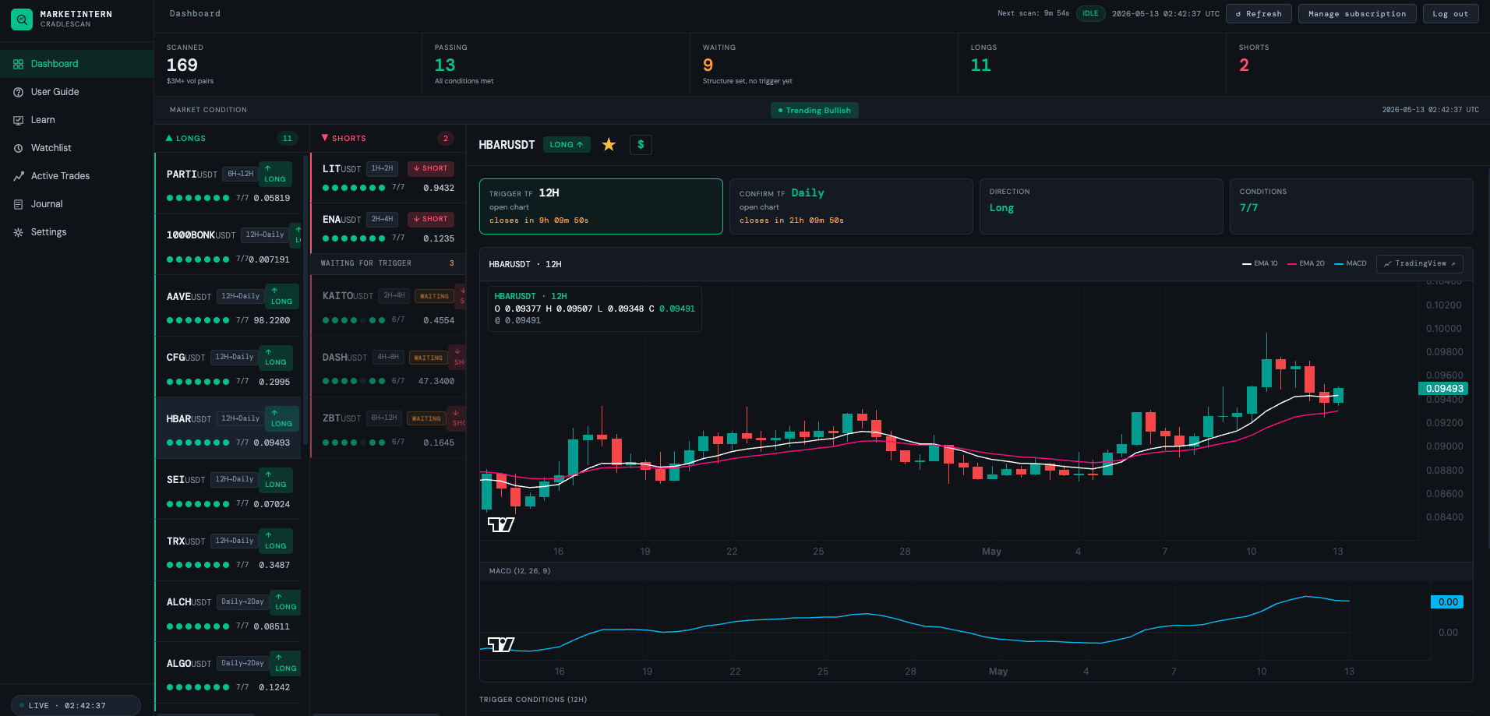This screenshot has height=716, width=1490.
Task: Click the Dashboard grid icon
Action: [x=18, y=64]
